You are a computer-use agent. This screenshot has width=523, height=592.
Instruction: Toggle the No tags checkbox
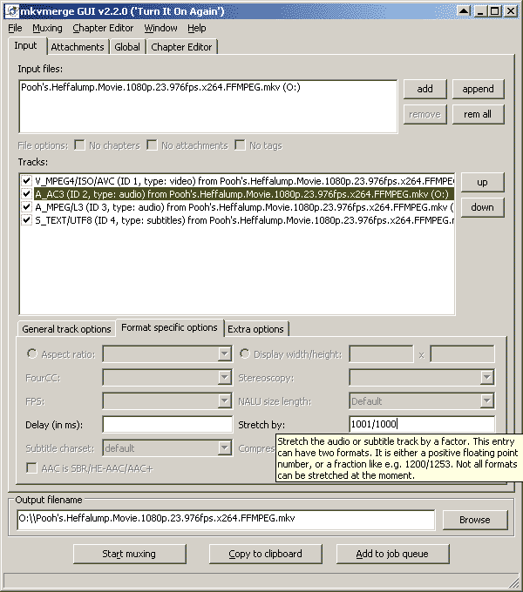click(240, 145)
